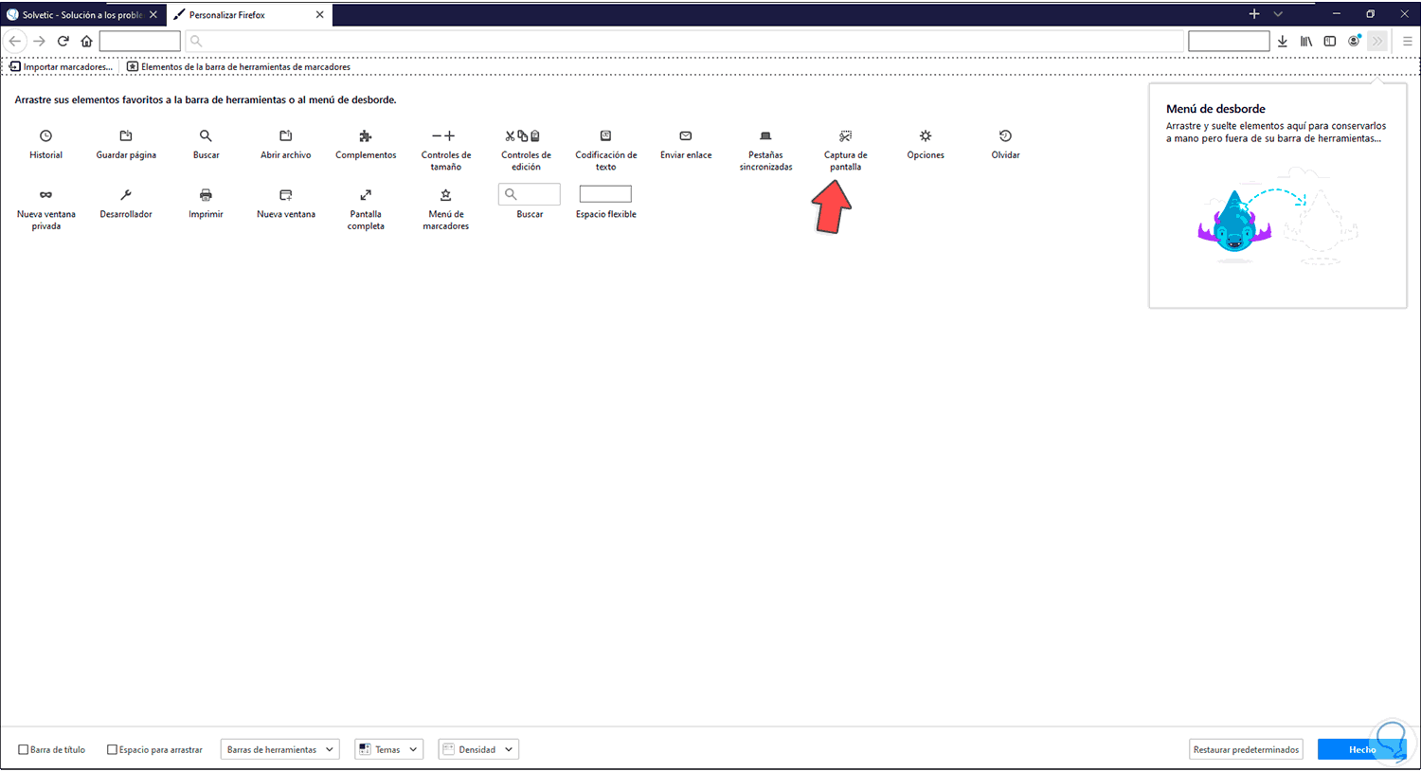Image resolution: width=1421 pixels, height=771 pixels.
Task: Open the Densidad dropdown
Action: coord(478,749)
